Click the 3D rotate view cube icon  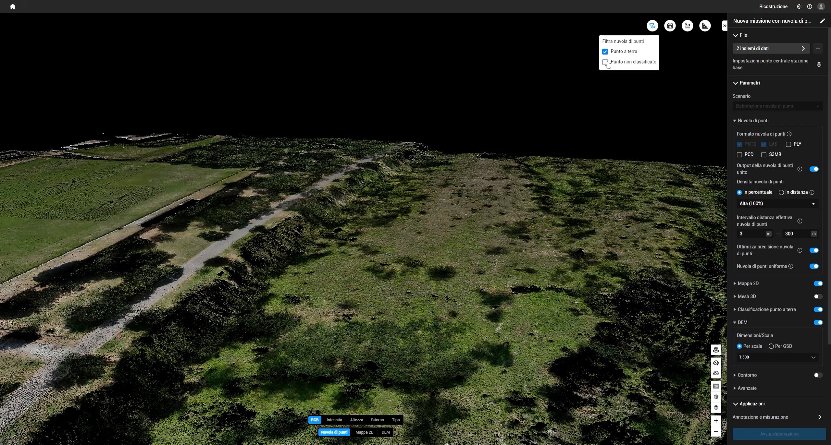(x=716, y=350)
